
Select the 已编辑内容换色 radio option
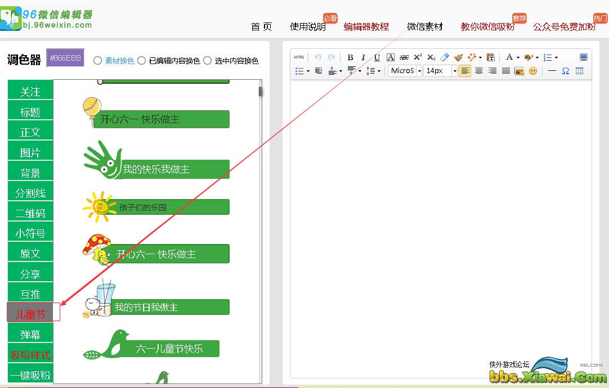[142, 60]
